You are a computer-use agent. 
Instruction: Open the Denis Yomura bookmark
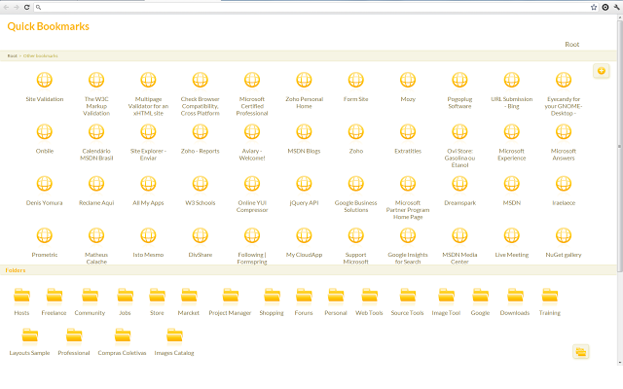[x=45, y=191]
